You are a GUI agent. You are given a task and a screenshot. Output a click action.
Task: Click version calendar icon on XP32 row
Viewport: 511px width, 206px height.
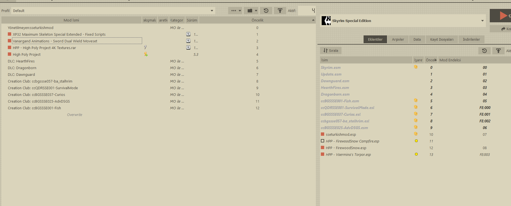click(188, 34)
